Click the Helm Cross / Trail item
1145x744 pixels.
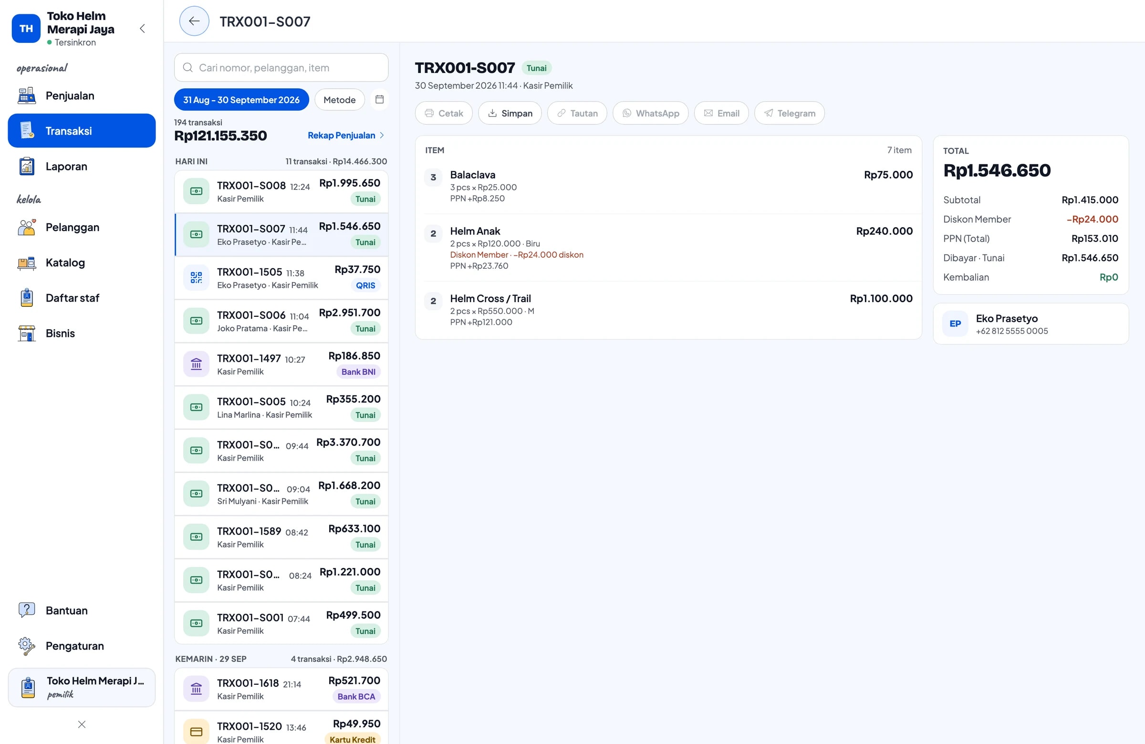(668, 310)
